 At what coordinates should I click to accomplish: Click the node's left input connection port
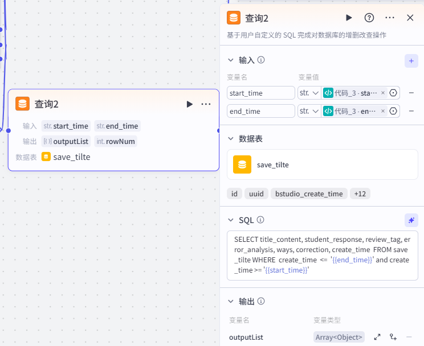click(x=9, y=131)
